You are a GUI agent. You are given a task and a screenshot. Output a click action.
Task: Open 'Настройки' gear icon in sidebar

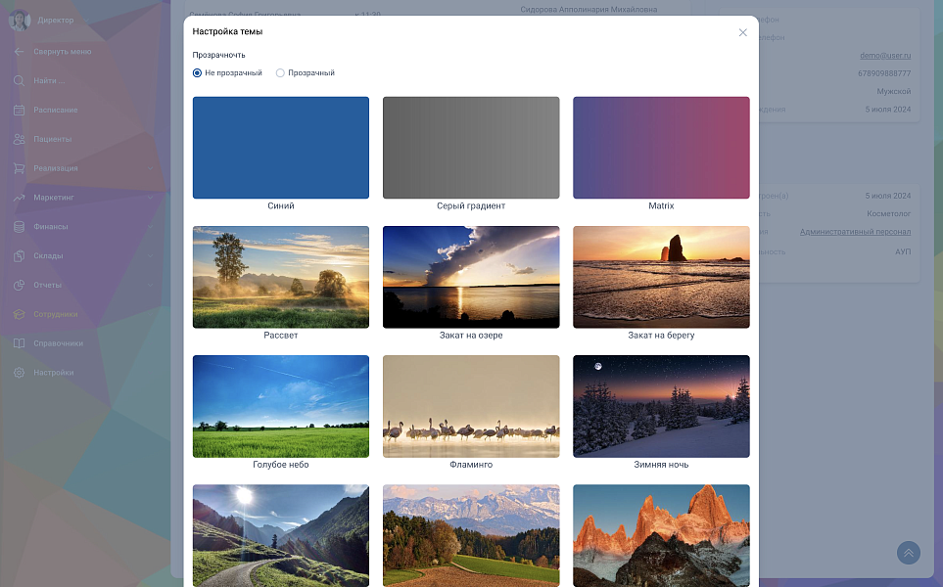pyautogui.click(x=19, y=373)
